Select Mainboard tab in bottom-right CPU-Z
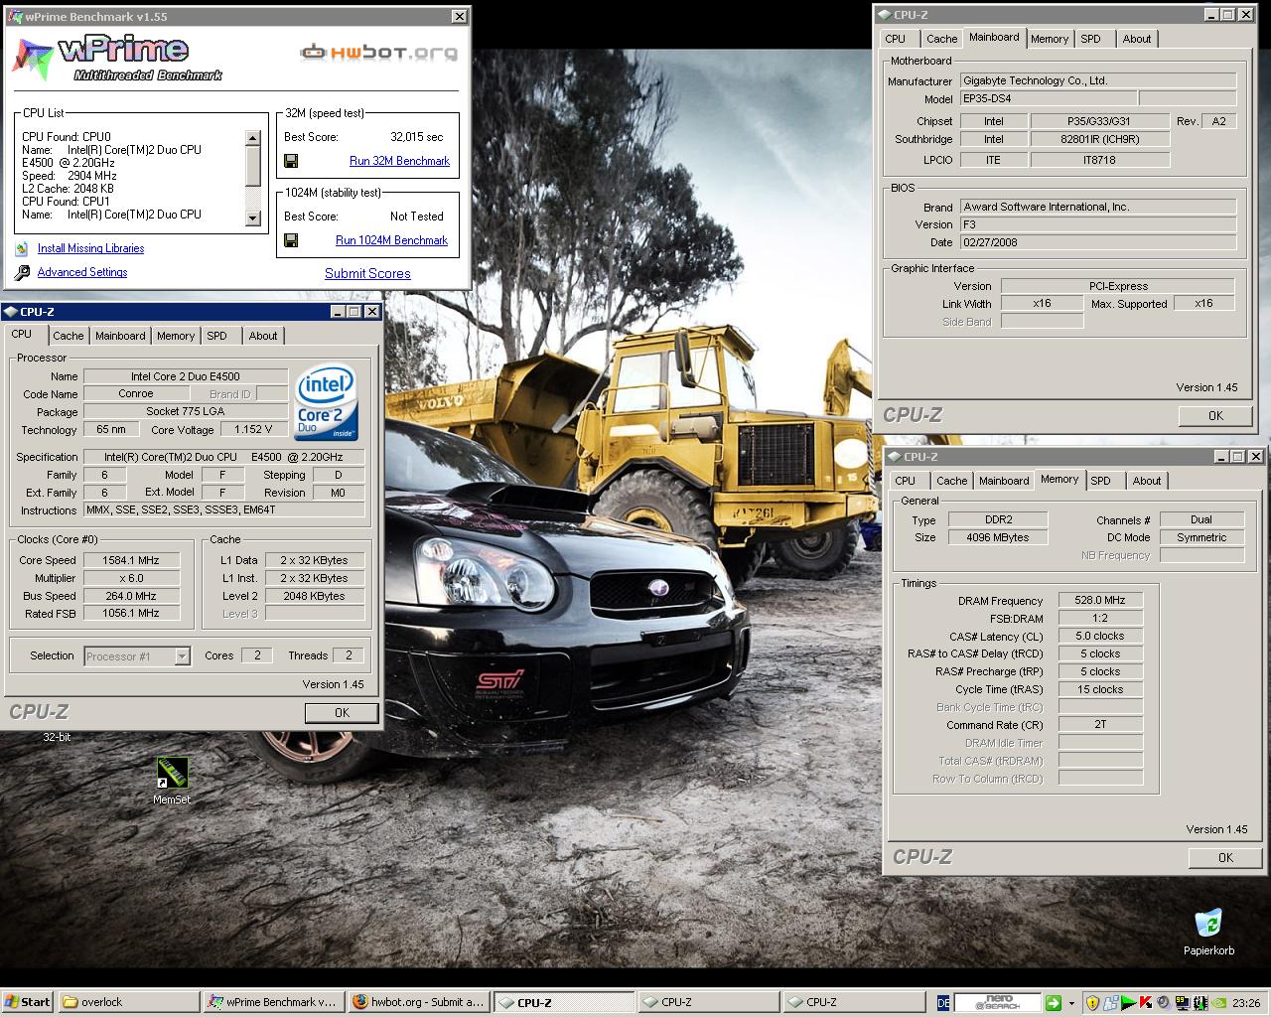The height and width of the screenshot is (1017, 1271). (1004, 481)
